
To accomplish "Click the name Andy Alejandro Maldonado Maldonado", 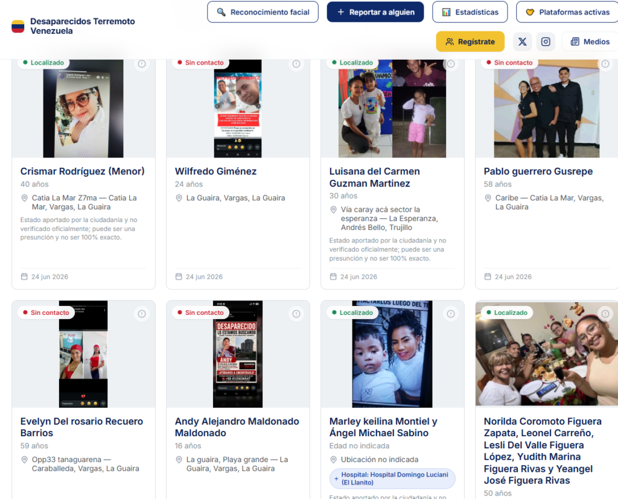I will (237, 427).
